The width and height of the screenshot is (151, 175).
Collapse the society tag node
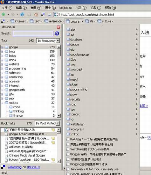pos(2,103)
